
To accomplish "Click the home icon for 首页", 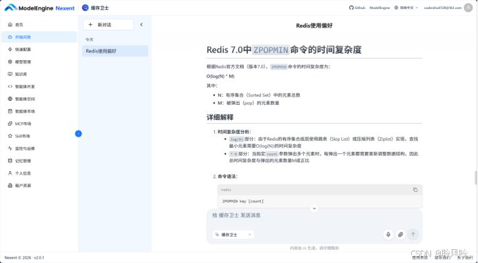I will pyautogui.click(x=10, y=25).
